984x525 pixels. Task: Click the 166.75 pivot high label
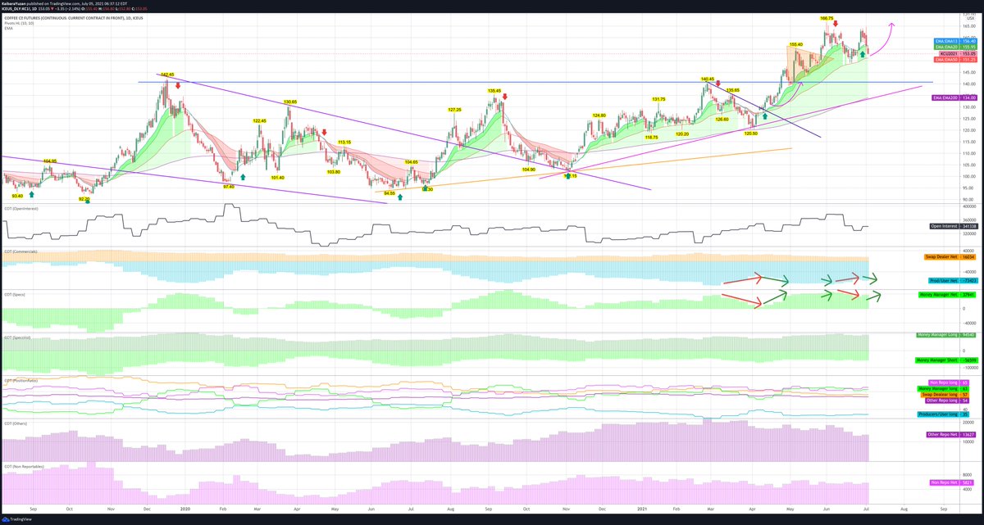tap(827, 17)
